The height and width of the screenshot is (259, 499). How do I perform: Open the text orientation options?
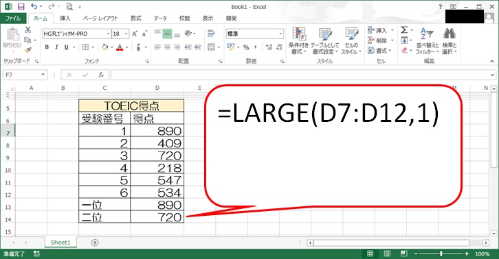(189, 34)
